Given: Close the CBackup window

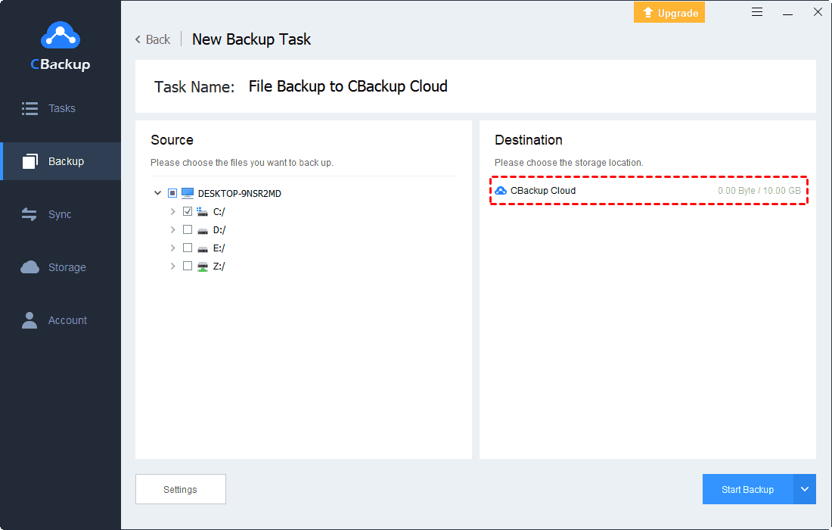Looking at the screenshot, I should [818, 12].
